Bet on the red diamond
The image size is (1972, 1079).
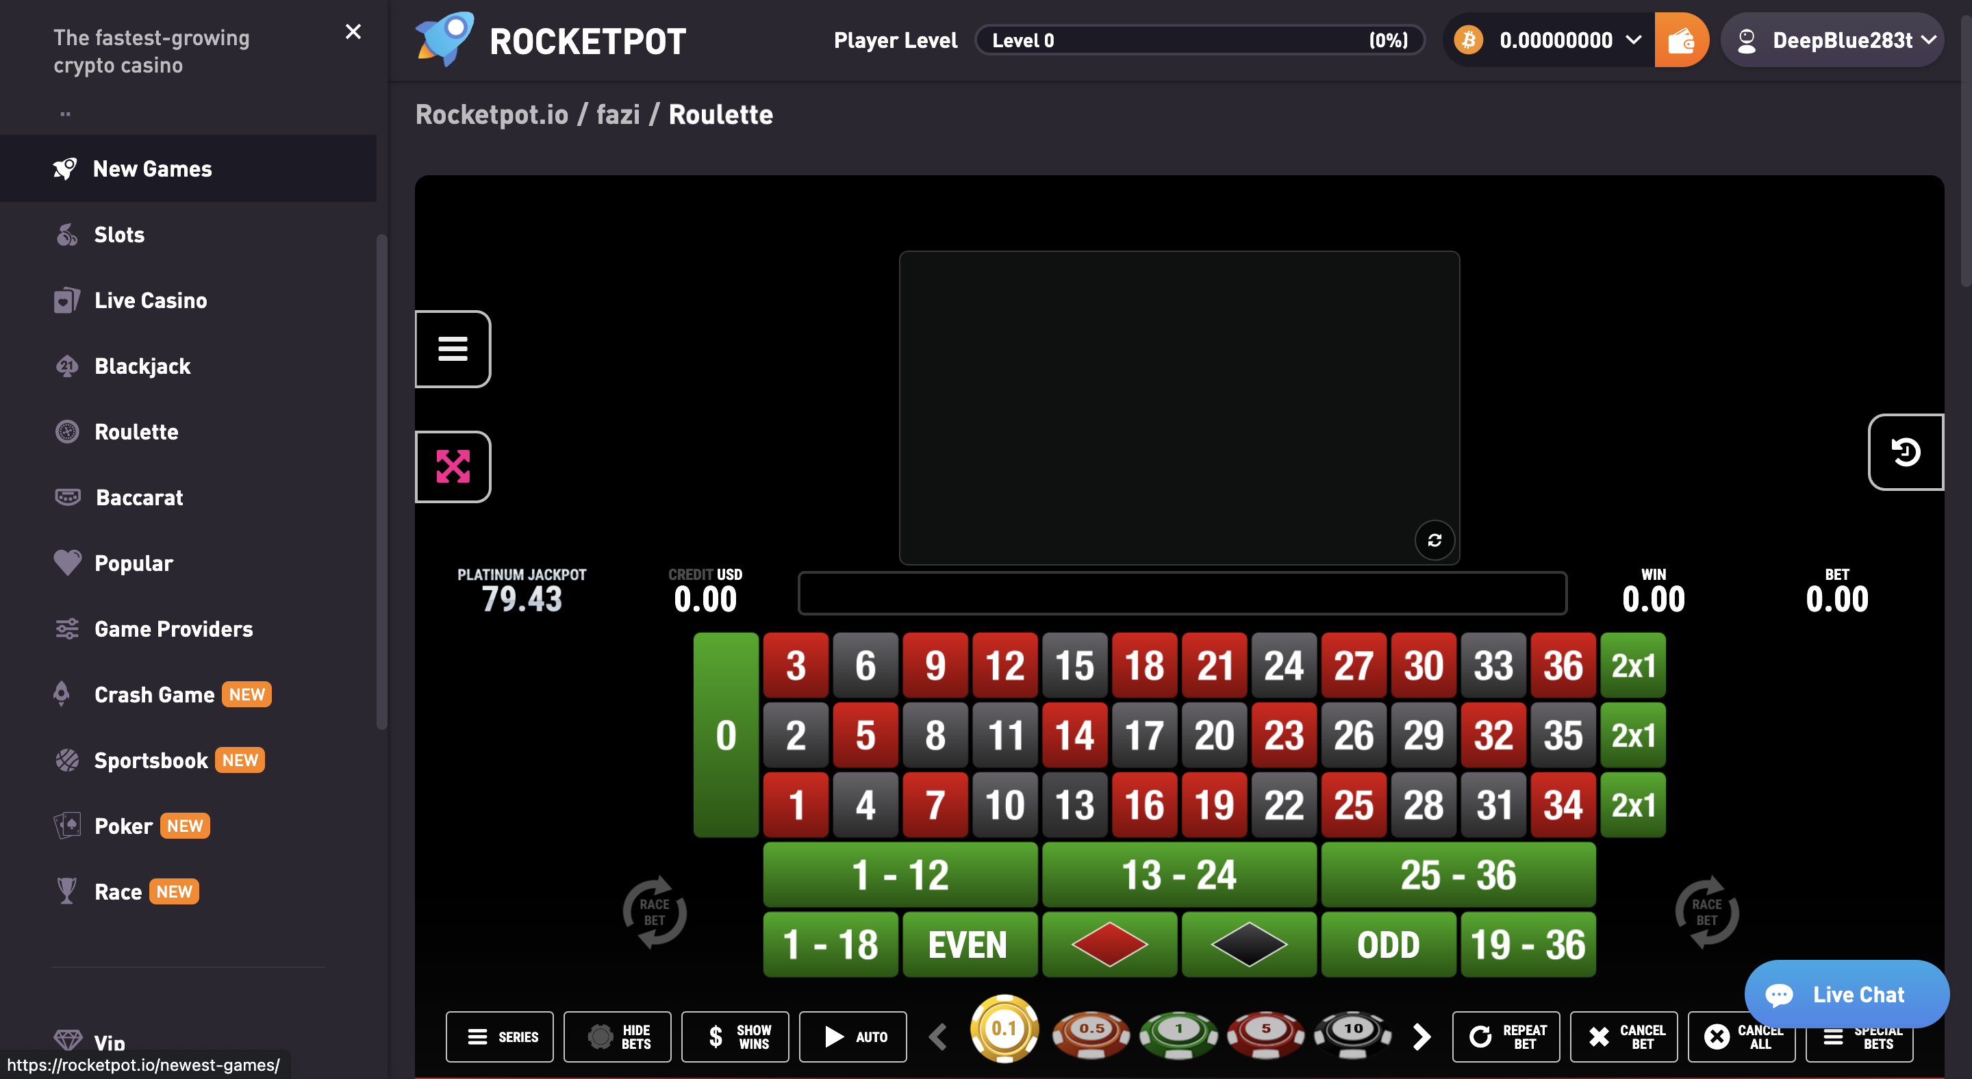pos(1109,944)
